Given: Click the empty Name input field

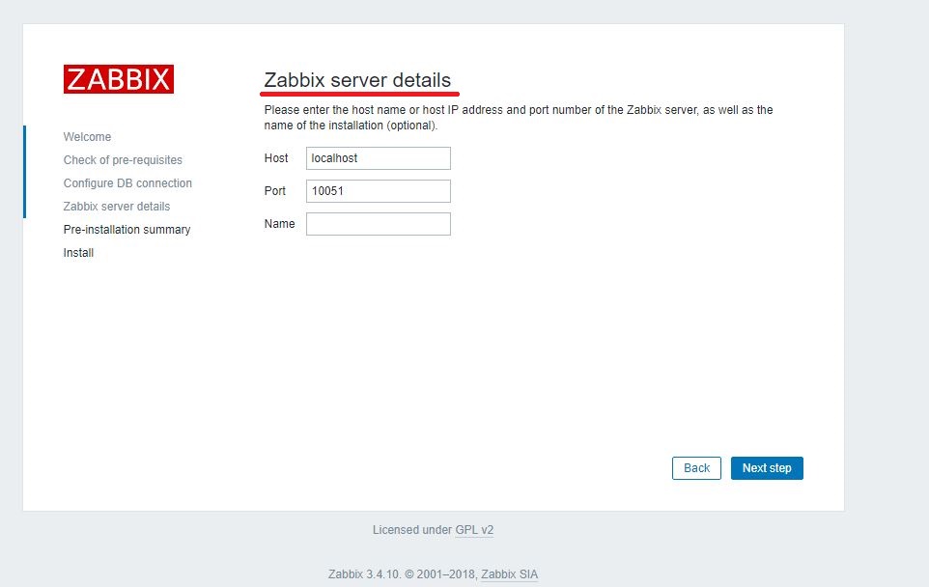Looking at the screenshot, I should click(378, 224).
